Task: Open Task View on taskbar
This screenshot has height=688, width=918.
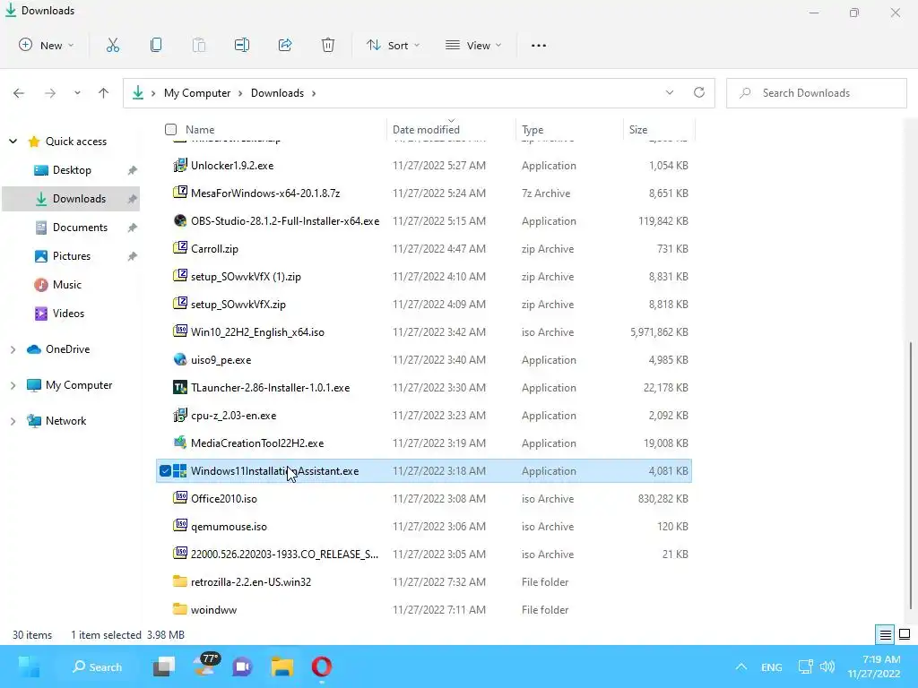Action: (x=164, y=666)
